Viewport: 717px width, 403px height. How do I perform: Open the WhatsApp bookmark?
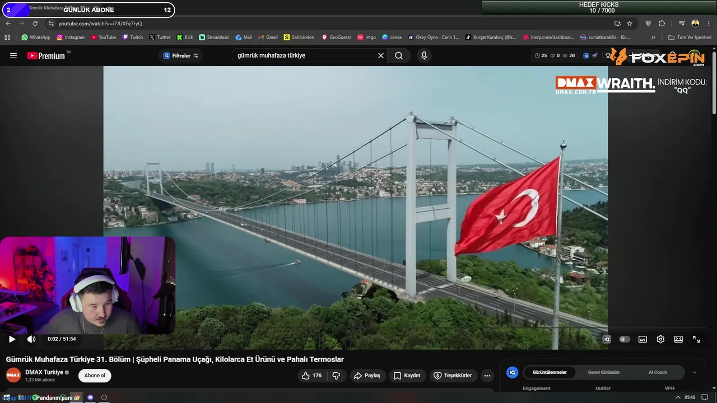pos(36,38)
